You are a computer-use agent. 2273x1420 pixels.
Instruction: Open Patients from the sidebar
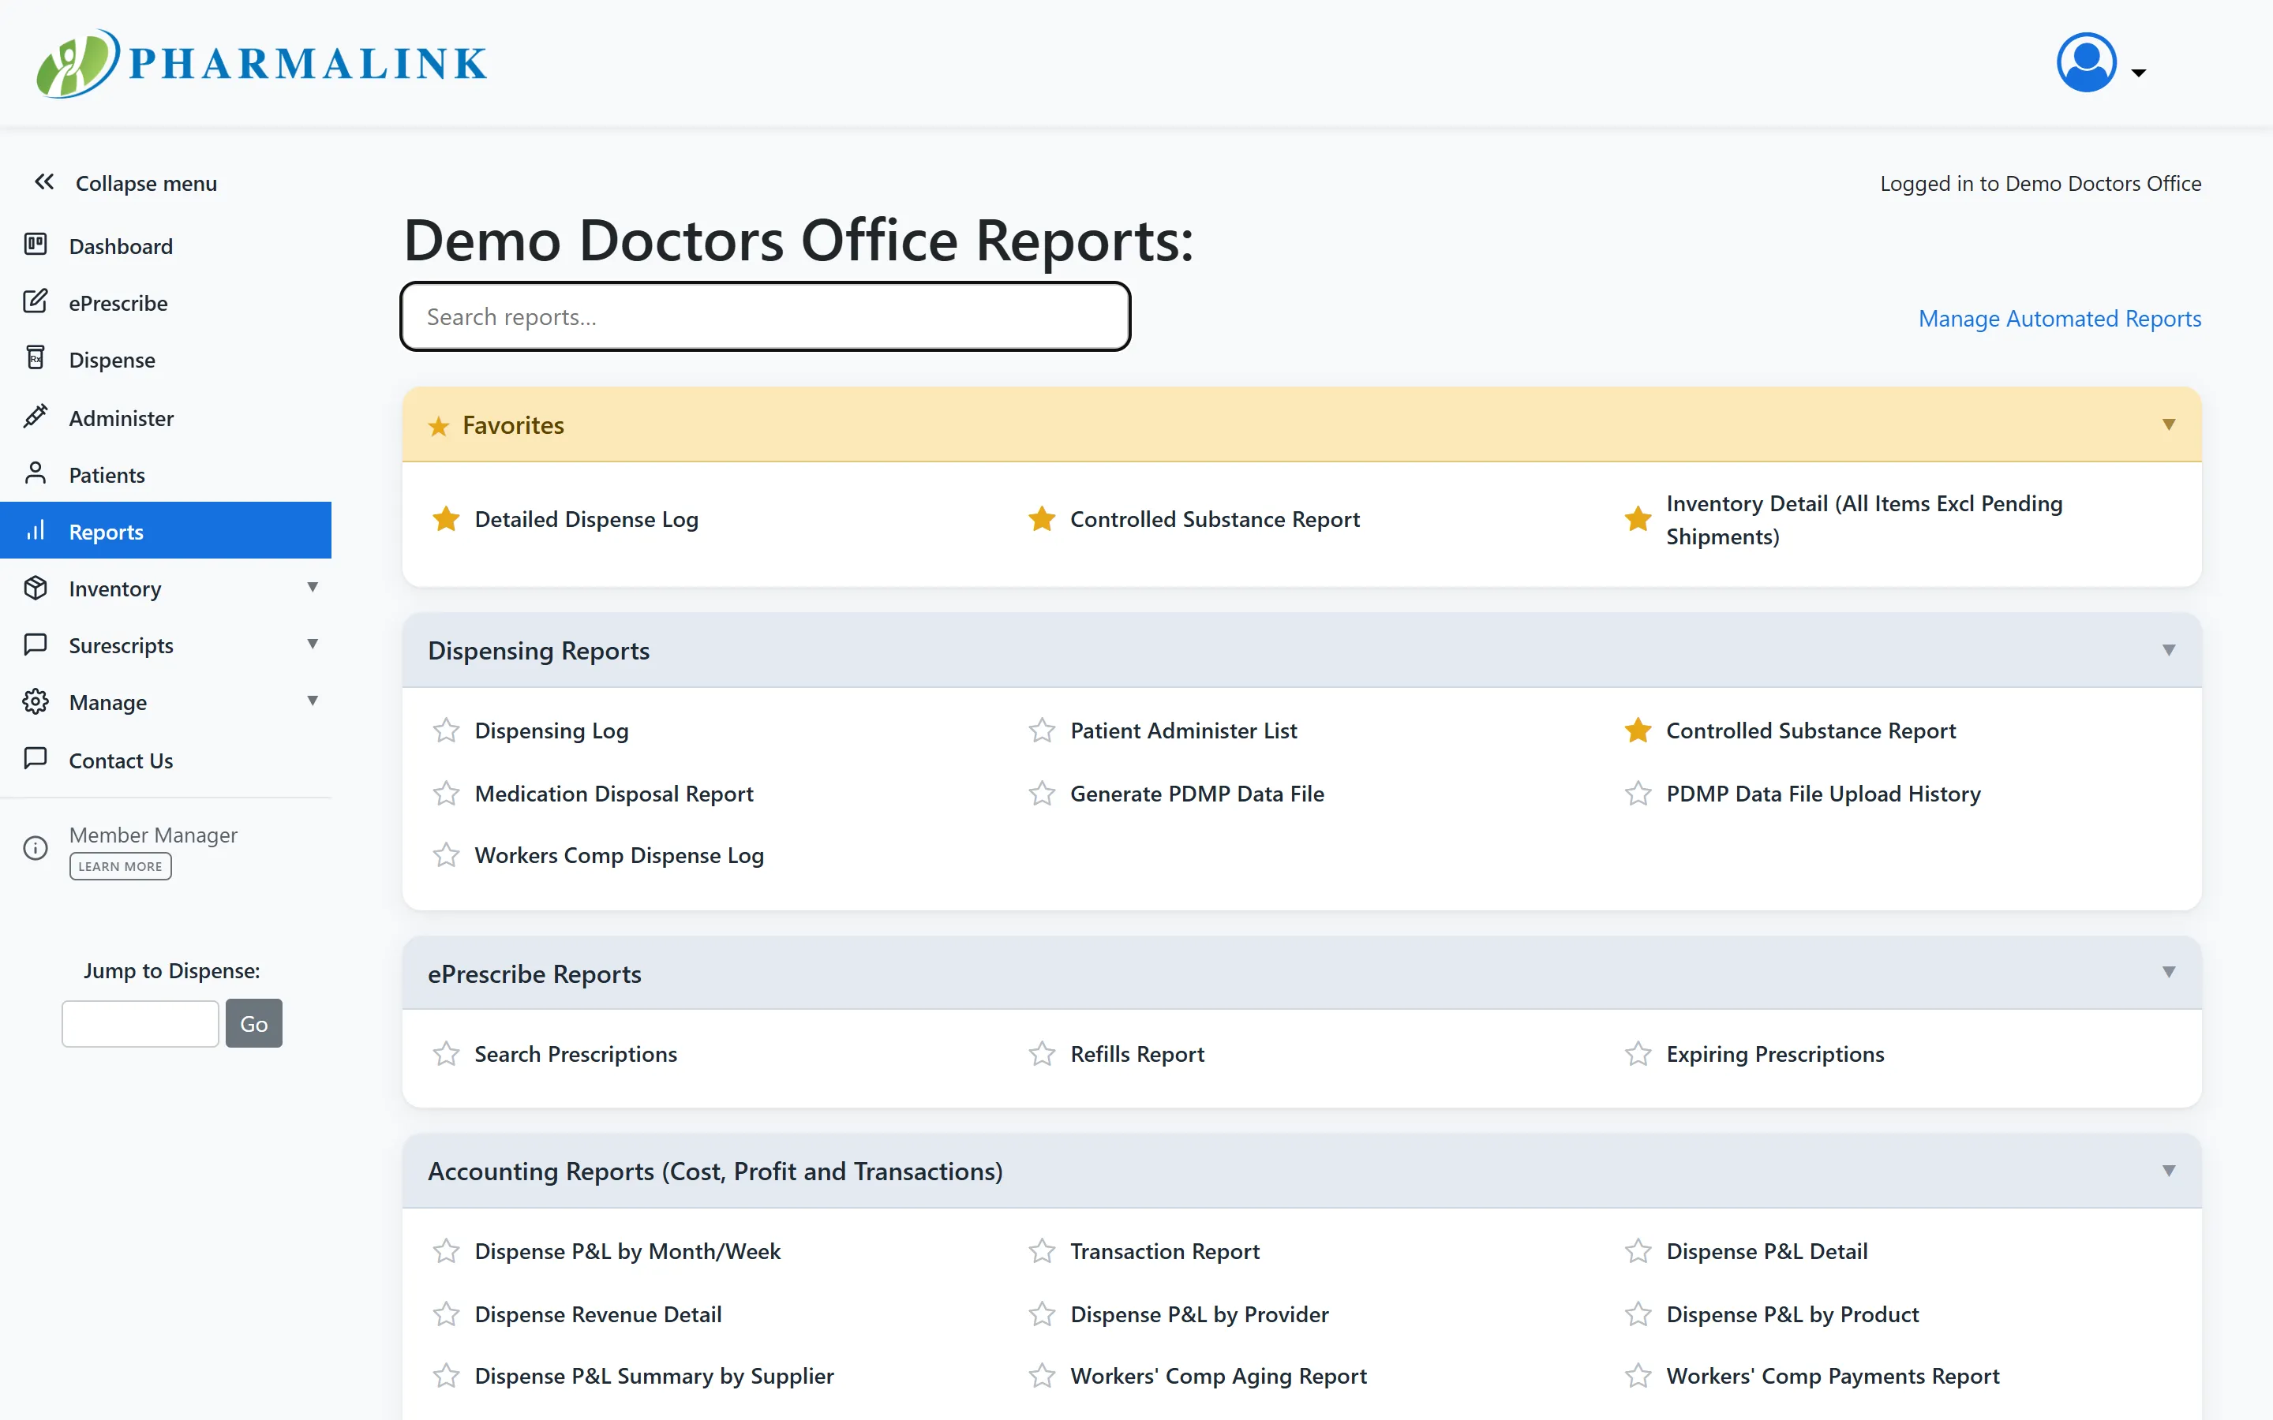107,475
